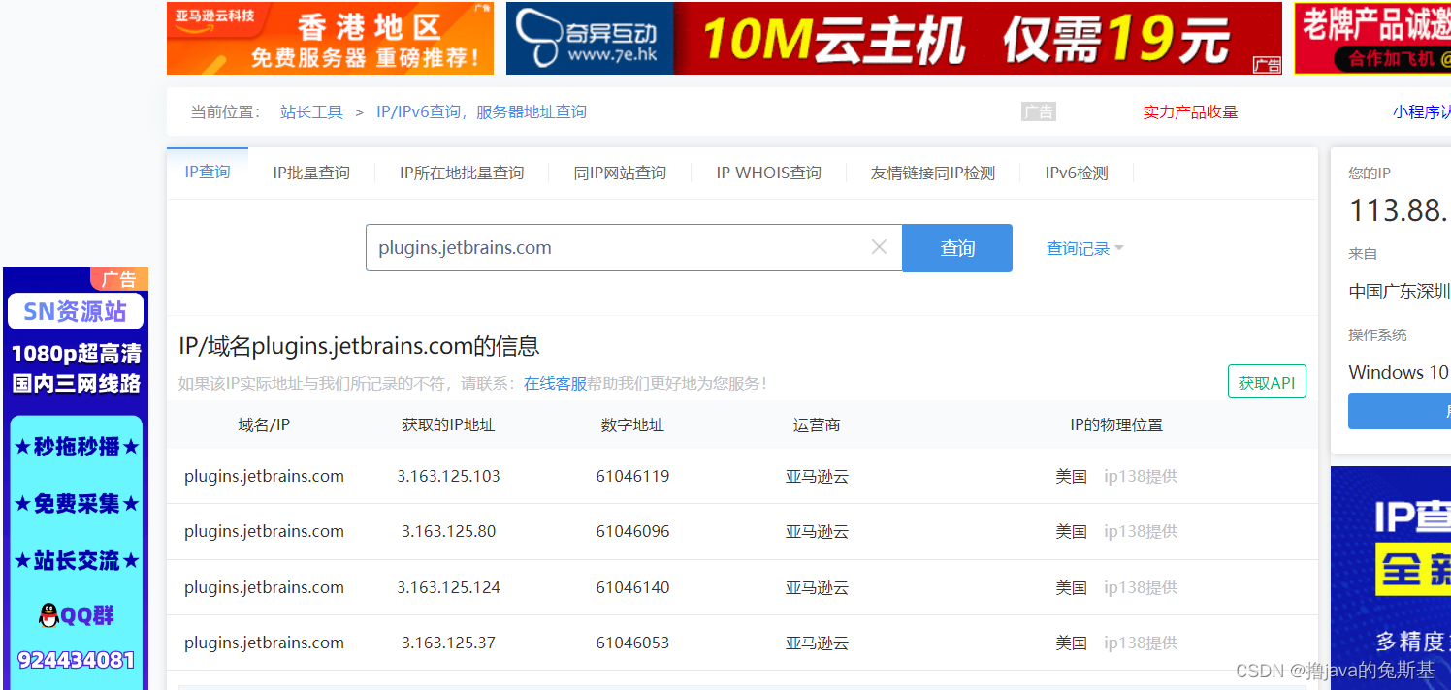
Task: Switch to the IP批量查询 tab
Action: coord(311,173)
